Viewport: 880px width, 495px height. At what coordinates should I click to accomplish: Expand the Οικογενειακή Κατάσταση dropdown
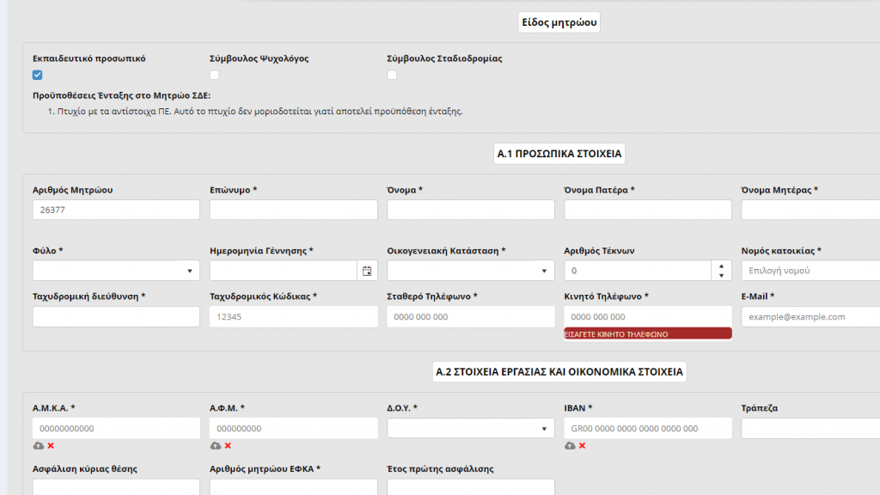click(470, 271)
